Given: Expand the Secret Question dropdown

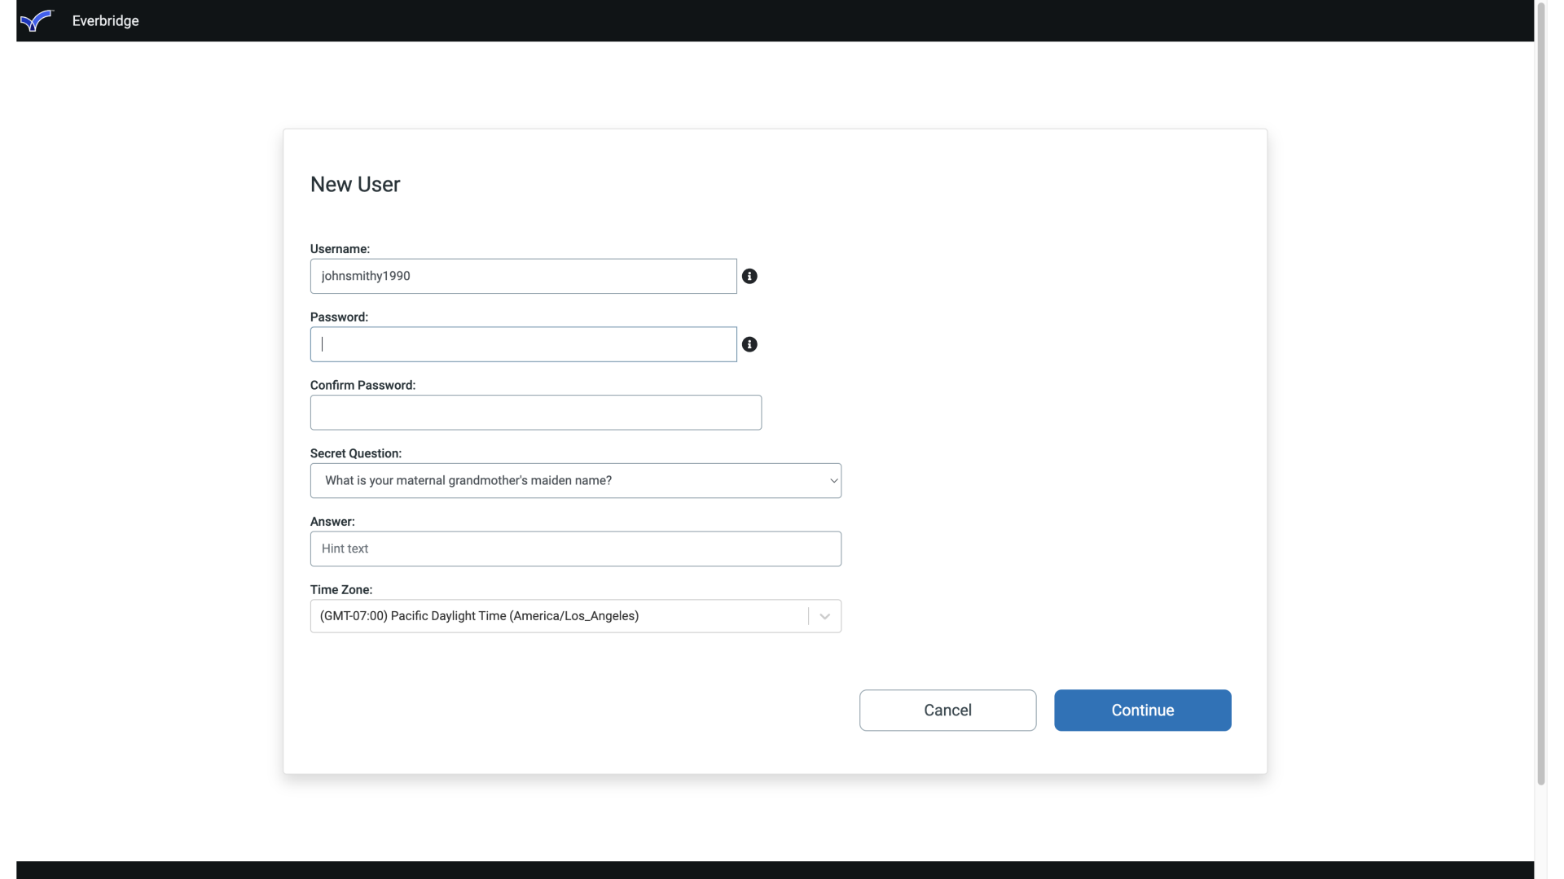Looking at the screenshot, I should 575,480.
